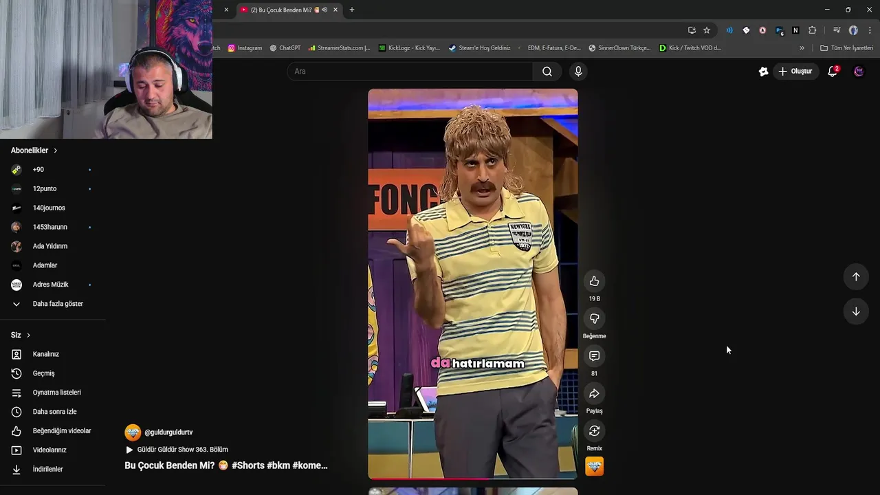Open the KickLogz bookmark
Screen dimensions: 880x495
pyautogui.click(x=410, y=48)
